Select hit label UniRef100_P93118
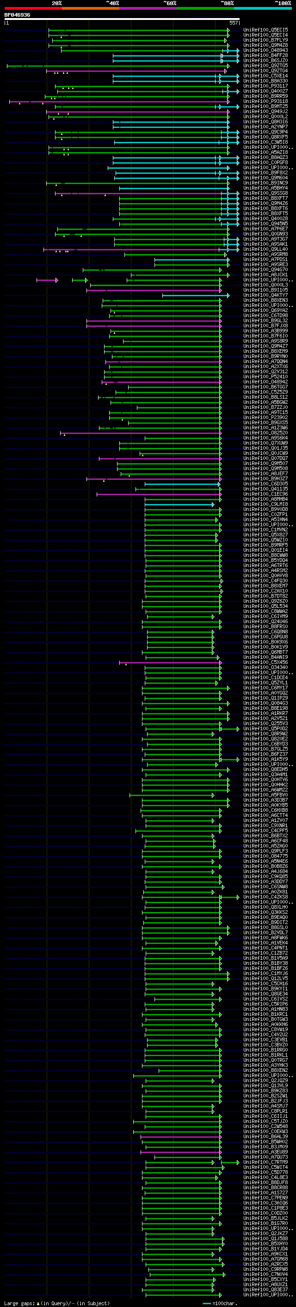 pos(265,102)
